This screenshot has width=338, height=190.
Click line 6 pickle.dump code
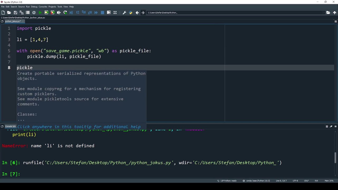[x=64, y=56]
